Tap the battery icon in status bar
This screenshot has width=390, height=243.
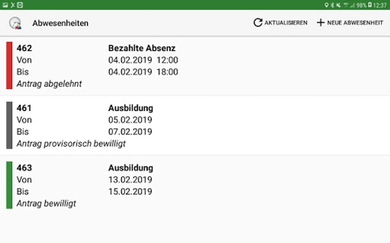(x=370, y=5)
